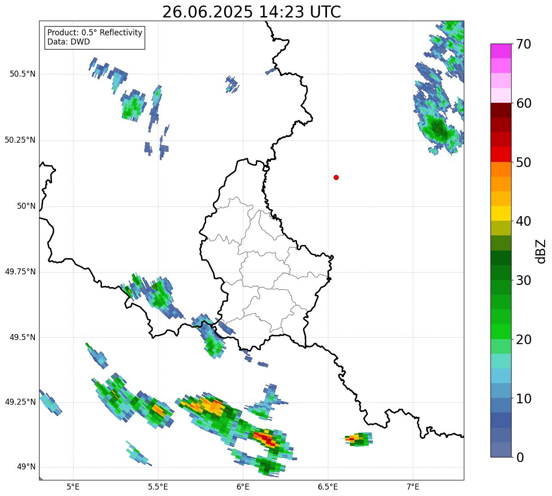Click the colorbar tick label '20'
The width and height of the screenshot is (552, 496).
524,340
